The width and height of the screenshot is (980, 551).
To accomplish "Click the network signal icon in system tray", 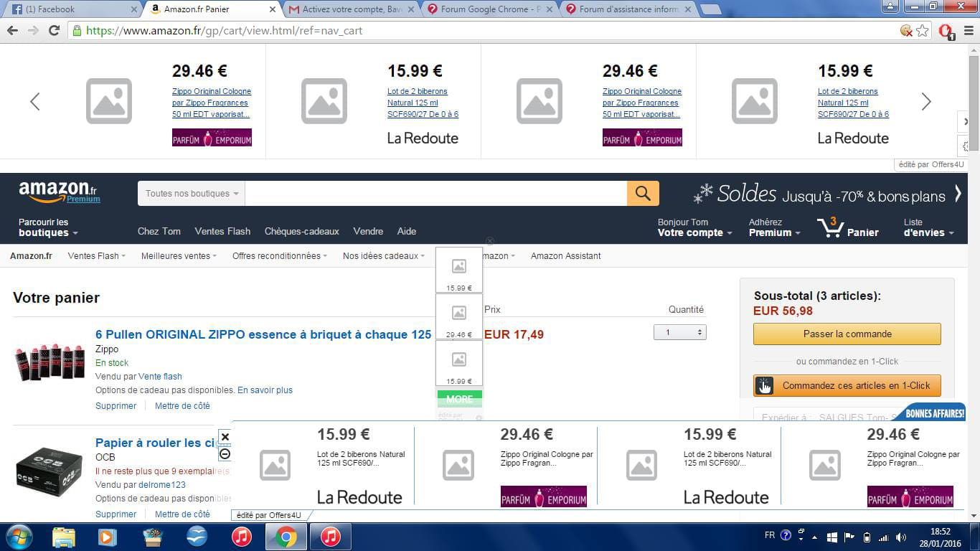I will click(x=884, y=537).
